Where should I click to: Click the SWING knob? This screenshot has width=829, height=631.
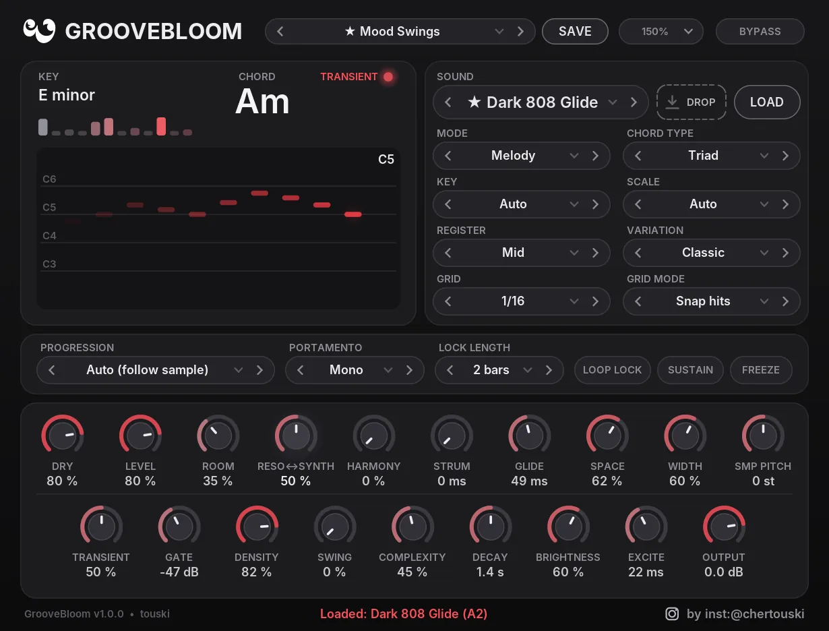335,527
